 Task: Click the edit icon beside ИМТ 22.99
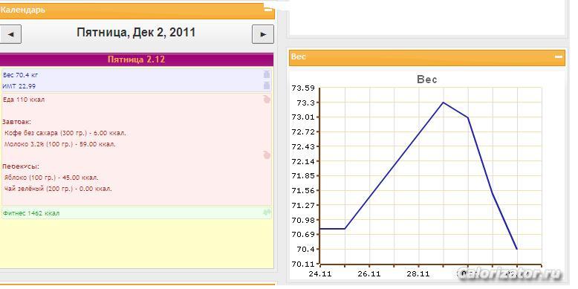coord(267,86)
